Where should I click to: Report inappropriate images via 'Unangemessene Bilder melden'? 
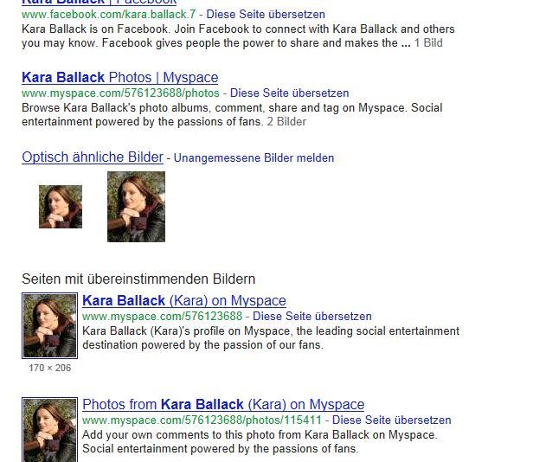tap(254, 157)
